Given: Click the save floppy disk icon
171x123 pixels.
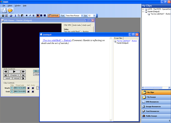Looking at the screenshot, I should pyautogui.click(x=3, y=16).
